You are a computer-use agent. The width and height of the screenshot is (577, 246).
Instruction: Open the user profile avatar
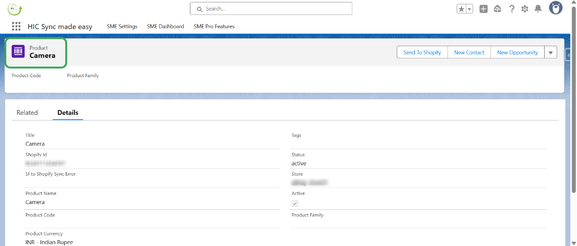click(556, 8)
